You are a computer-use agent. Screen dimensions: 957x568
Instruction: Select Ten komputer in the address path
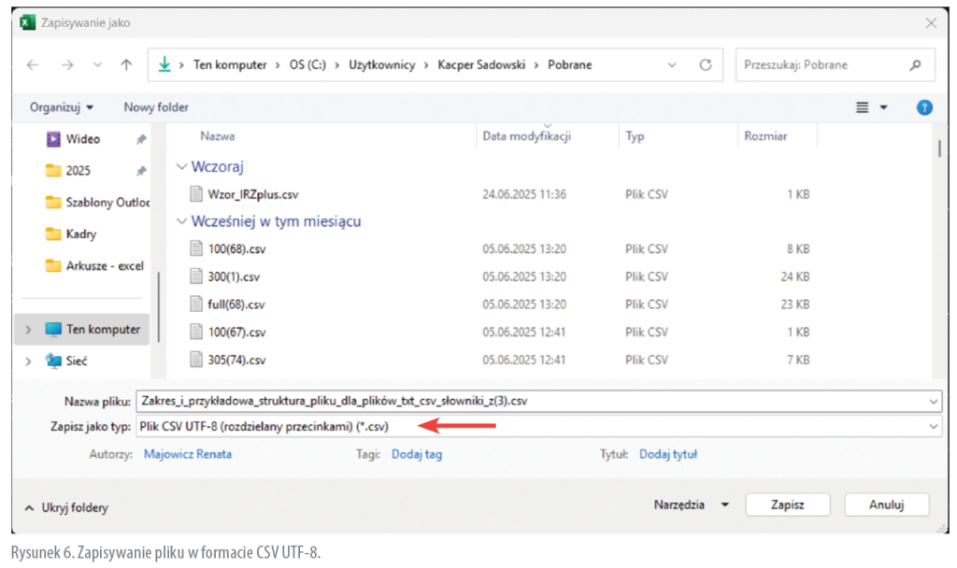(x=230, y=64)
